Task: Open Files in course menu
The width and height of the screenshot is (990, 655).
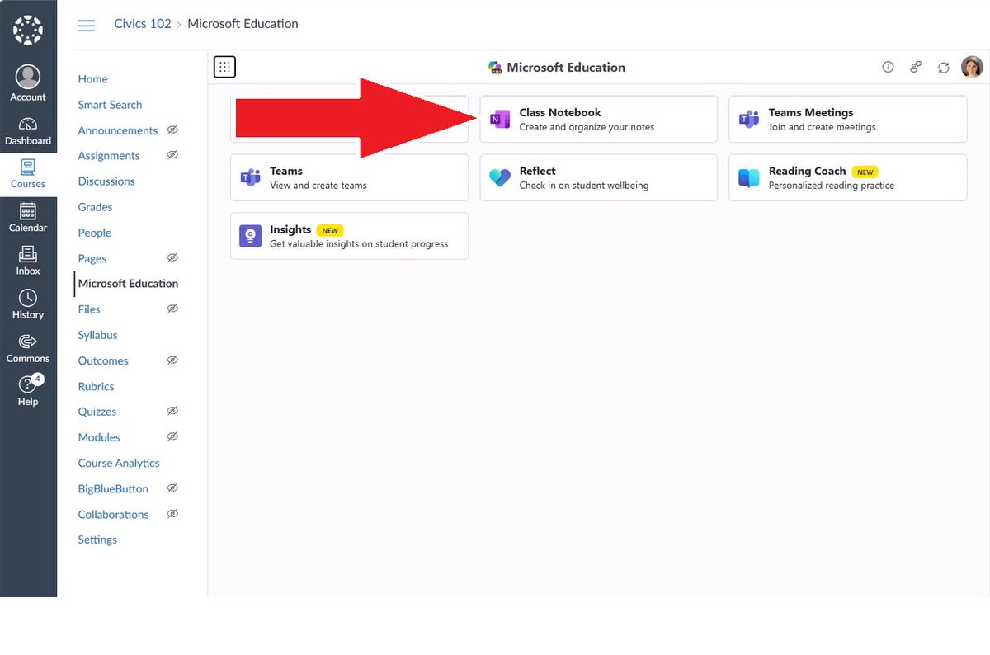Action: pyautogui.click(x=89, y=309)
